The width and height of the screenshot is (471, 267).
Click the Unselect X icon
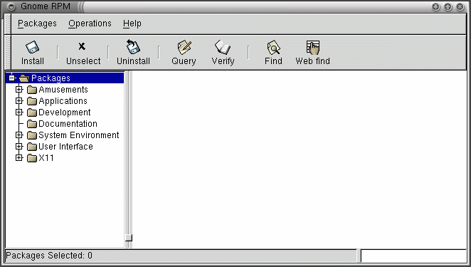82,46
